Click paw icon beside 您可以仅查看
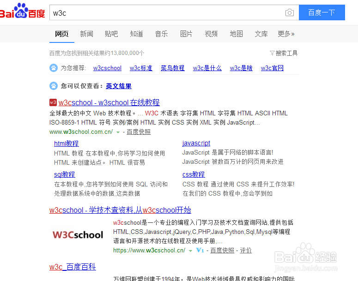Screen dimensions: 358x281 tap(54, 86)
